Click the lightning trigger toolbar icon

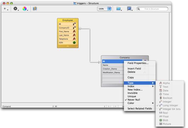(x=35, y=8)
